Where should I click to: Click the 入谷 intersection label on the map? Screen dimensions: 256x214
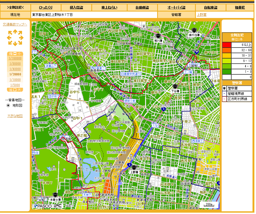[155, 125]
